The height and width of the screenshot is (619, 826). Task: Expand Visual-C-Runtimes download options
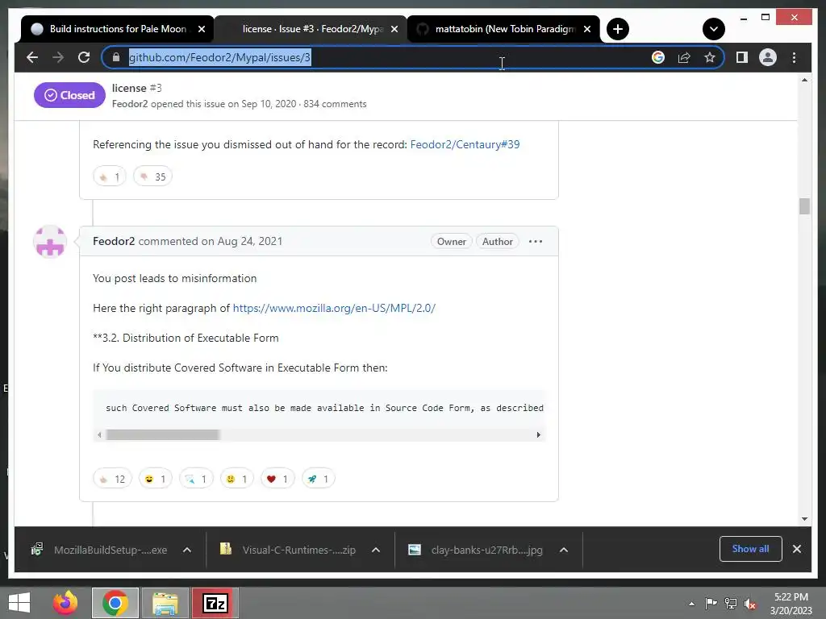376,550
